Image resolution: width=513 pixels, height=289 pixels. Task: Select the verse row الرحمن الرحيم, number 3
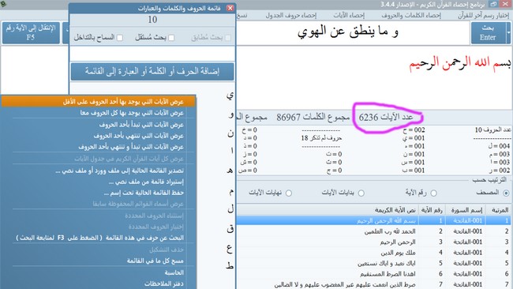[x=373, y=242]
